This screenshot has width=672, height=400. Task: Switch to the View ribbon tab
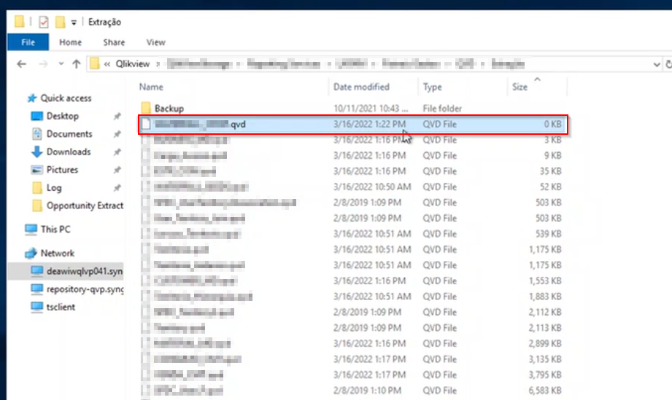(155, 42)
